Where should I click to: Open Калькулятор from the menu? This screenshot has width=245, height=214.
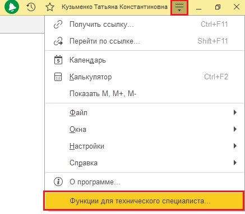coord(145,77)
